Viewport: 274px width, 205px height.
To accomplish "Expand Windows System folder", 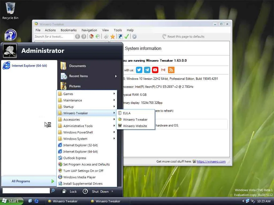I will (x=87, y=139).
